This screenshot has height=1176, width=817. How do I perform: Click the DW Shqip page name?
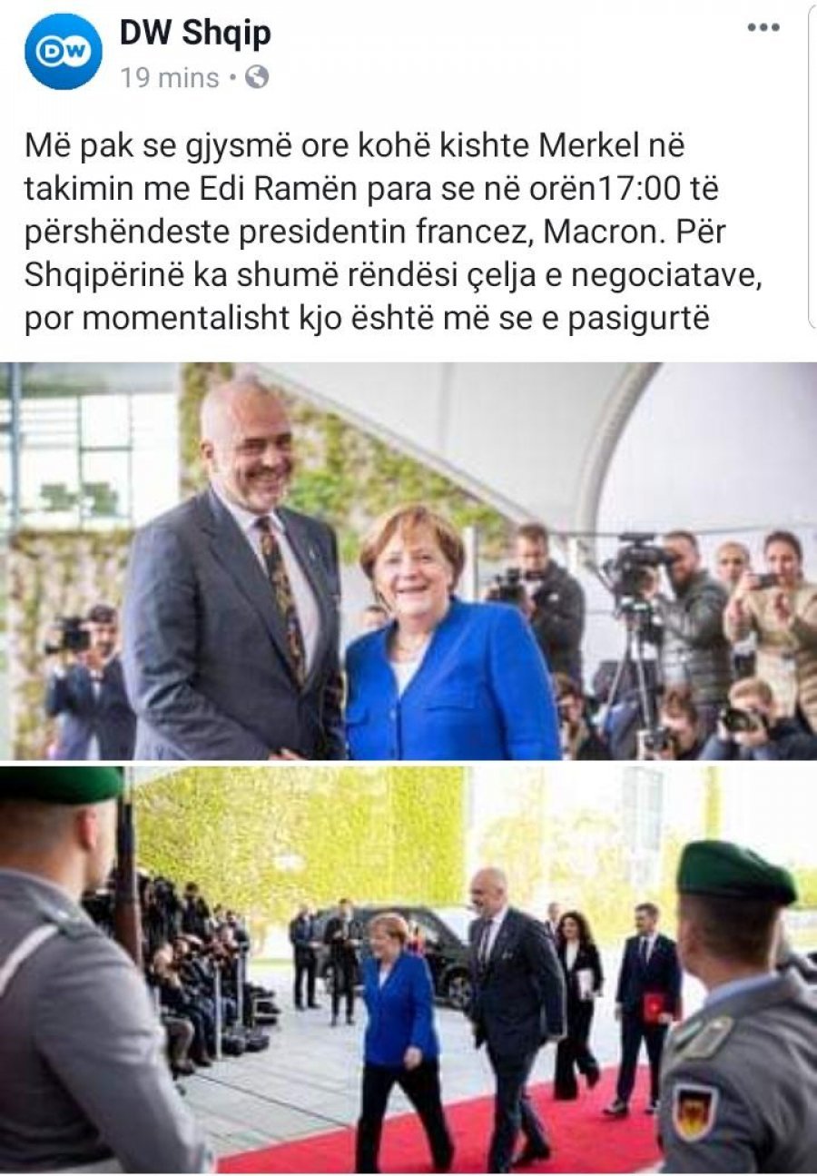click(195, 34)
